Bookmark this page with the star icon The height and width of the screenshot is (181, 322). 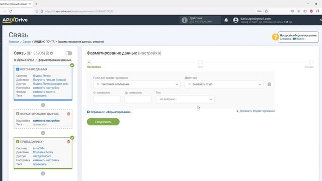(x=266, y=11)
